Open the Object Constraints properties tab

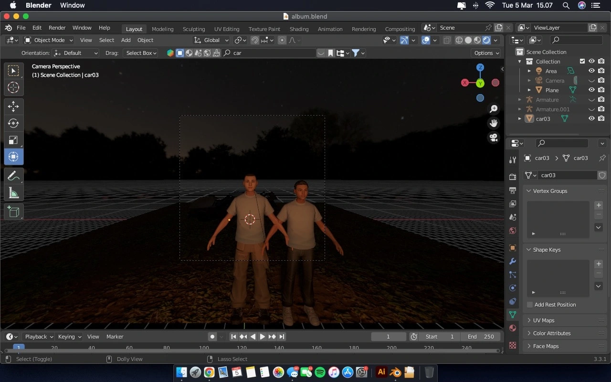click(513, 301)
